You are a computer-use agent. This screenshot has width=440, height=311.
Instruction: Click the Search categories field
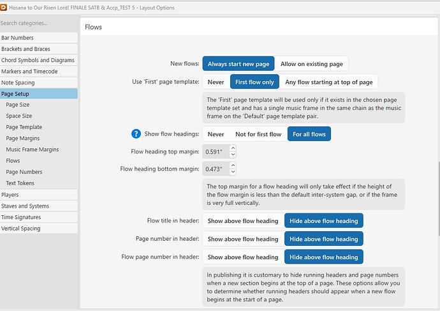(x=38, y=23)
